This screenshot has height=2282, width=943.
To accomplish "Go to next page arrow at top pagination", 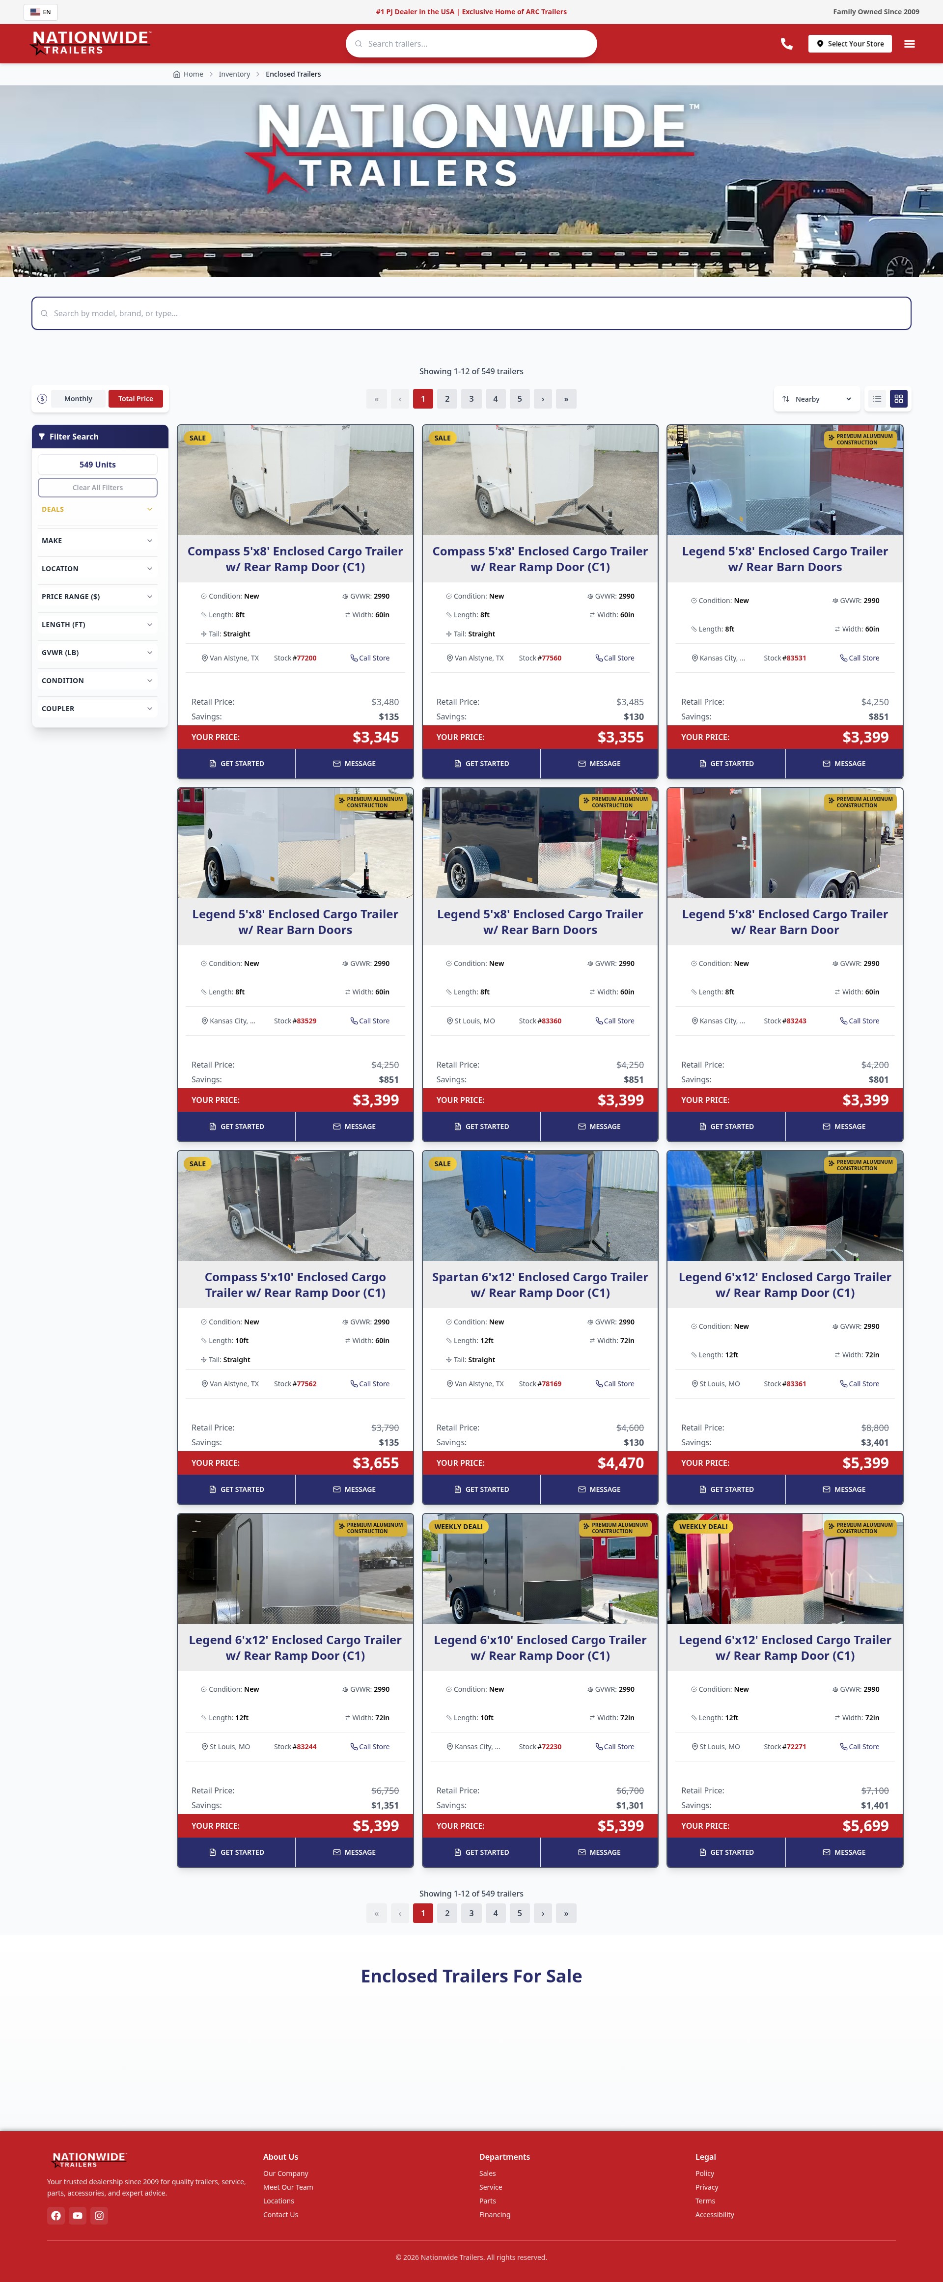I will [542, 399].
